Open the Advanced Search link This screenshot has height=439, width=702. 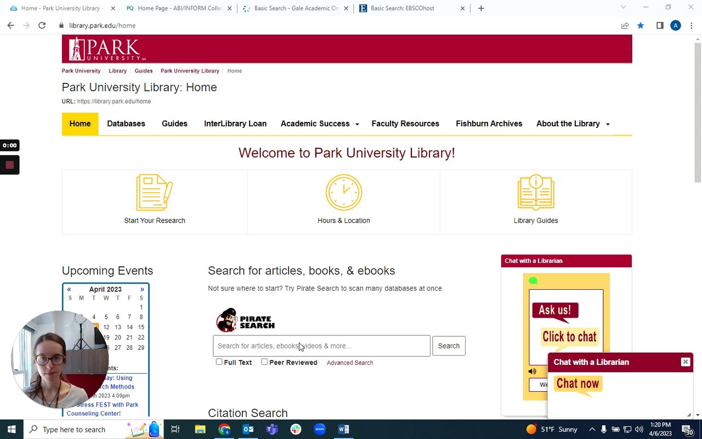pos(350,363)
